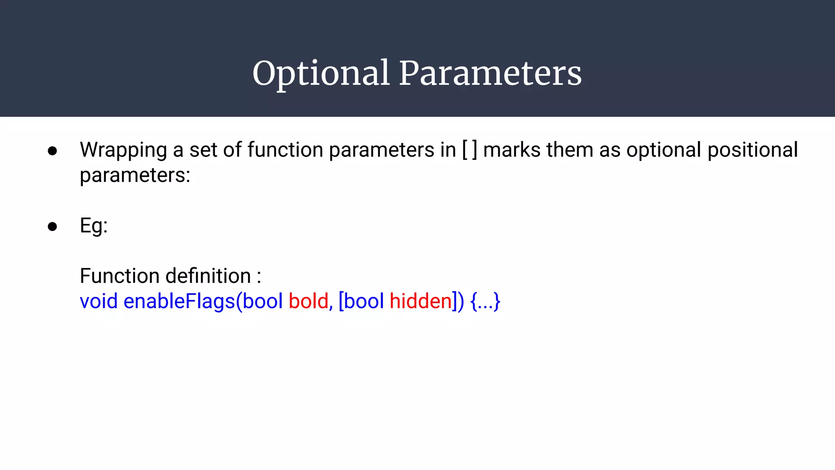Click the first bullet point marker
The image size is (835, 470).
(x=52, y=151)
